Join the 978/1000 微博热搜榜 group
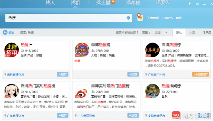The width and height of the screenshot is (213, 121). click(133, 74)
